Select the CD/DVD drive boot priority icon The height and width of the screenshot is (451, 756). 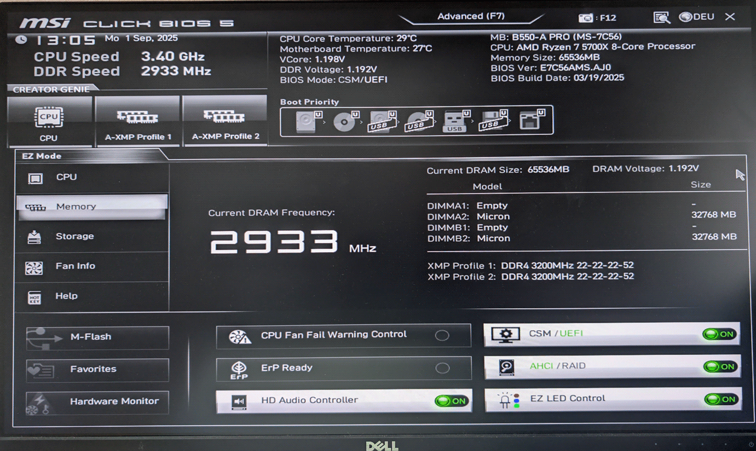coord(345,121)
